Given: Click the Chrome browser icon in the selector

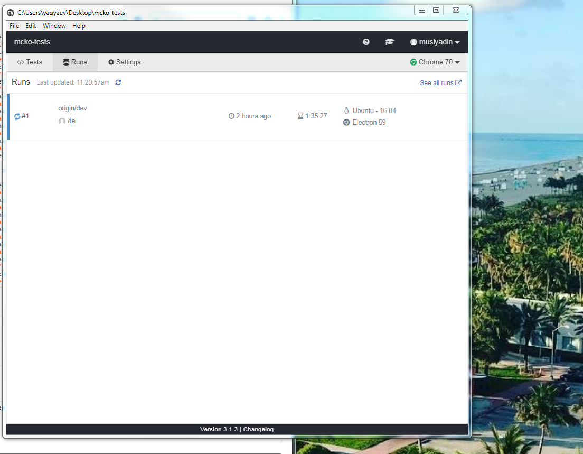Looking at the screenshot, I should [x=413, y=62].
